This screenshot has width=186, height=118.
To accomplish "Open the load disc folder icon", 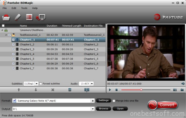I will point(6,17).
